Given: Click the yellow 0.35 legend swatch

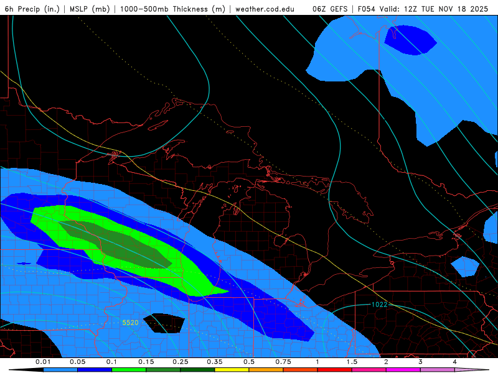Looking at the screenshot, I should (x=232, y=370).
